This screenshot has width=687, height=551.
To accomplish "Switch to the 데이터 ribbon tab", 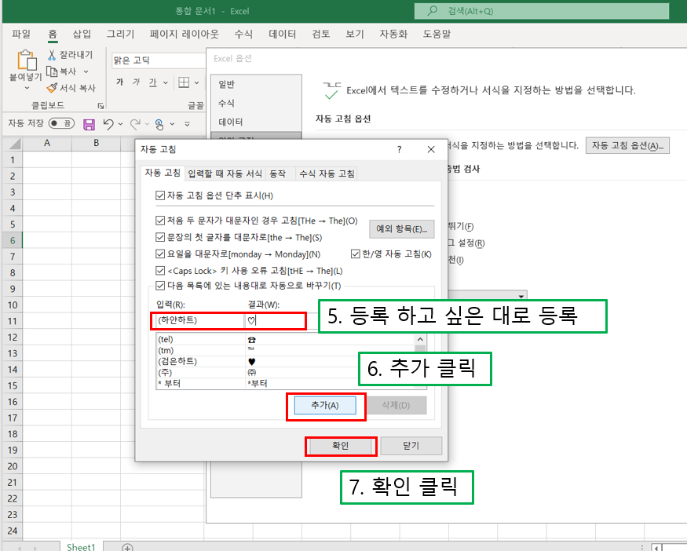I will point(282,34).
